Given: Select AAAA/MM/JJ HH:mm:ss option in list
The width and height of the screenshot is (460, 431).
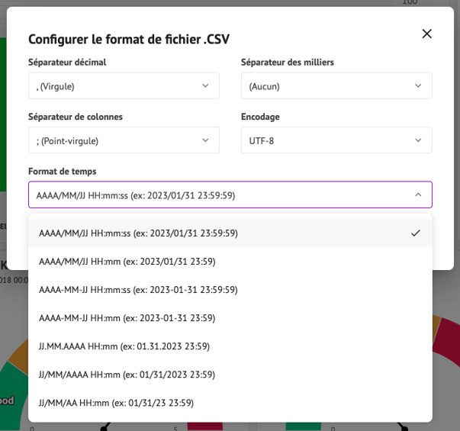Looking at the screenshot, I should pyautogui.click(x=138, y=233).
